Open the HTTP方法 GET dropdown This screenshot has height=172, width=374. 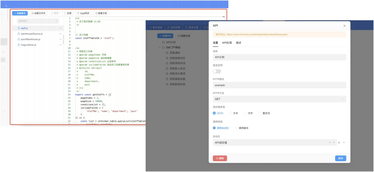(279, 99)
